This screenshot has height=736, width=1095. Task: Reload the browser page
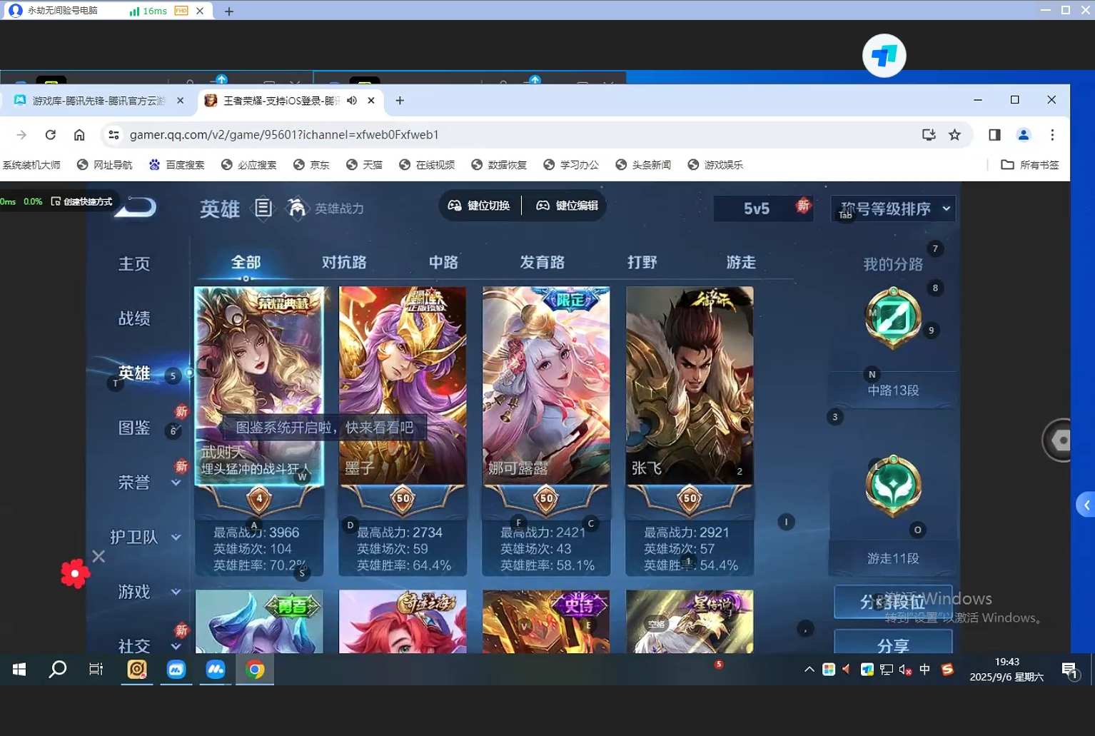click(50, 135)
